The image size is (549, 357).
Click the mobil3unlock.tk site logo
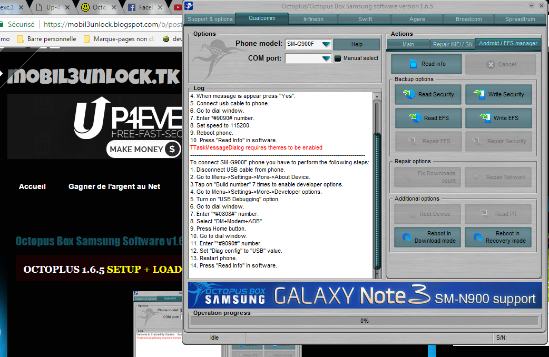pos(94,76)
